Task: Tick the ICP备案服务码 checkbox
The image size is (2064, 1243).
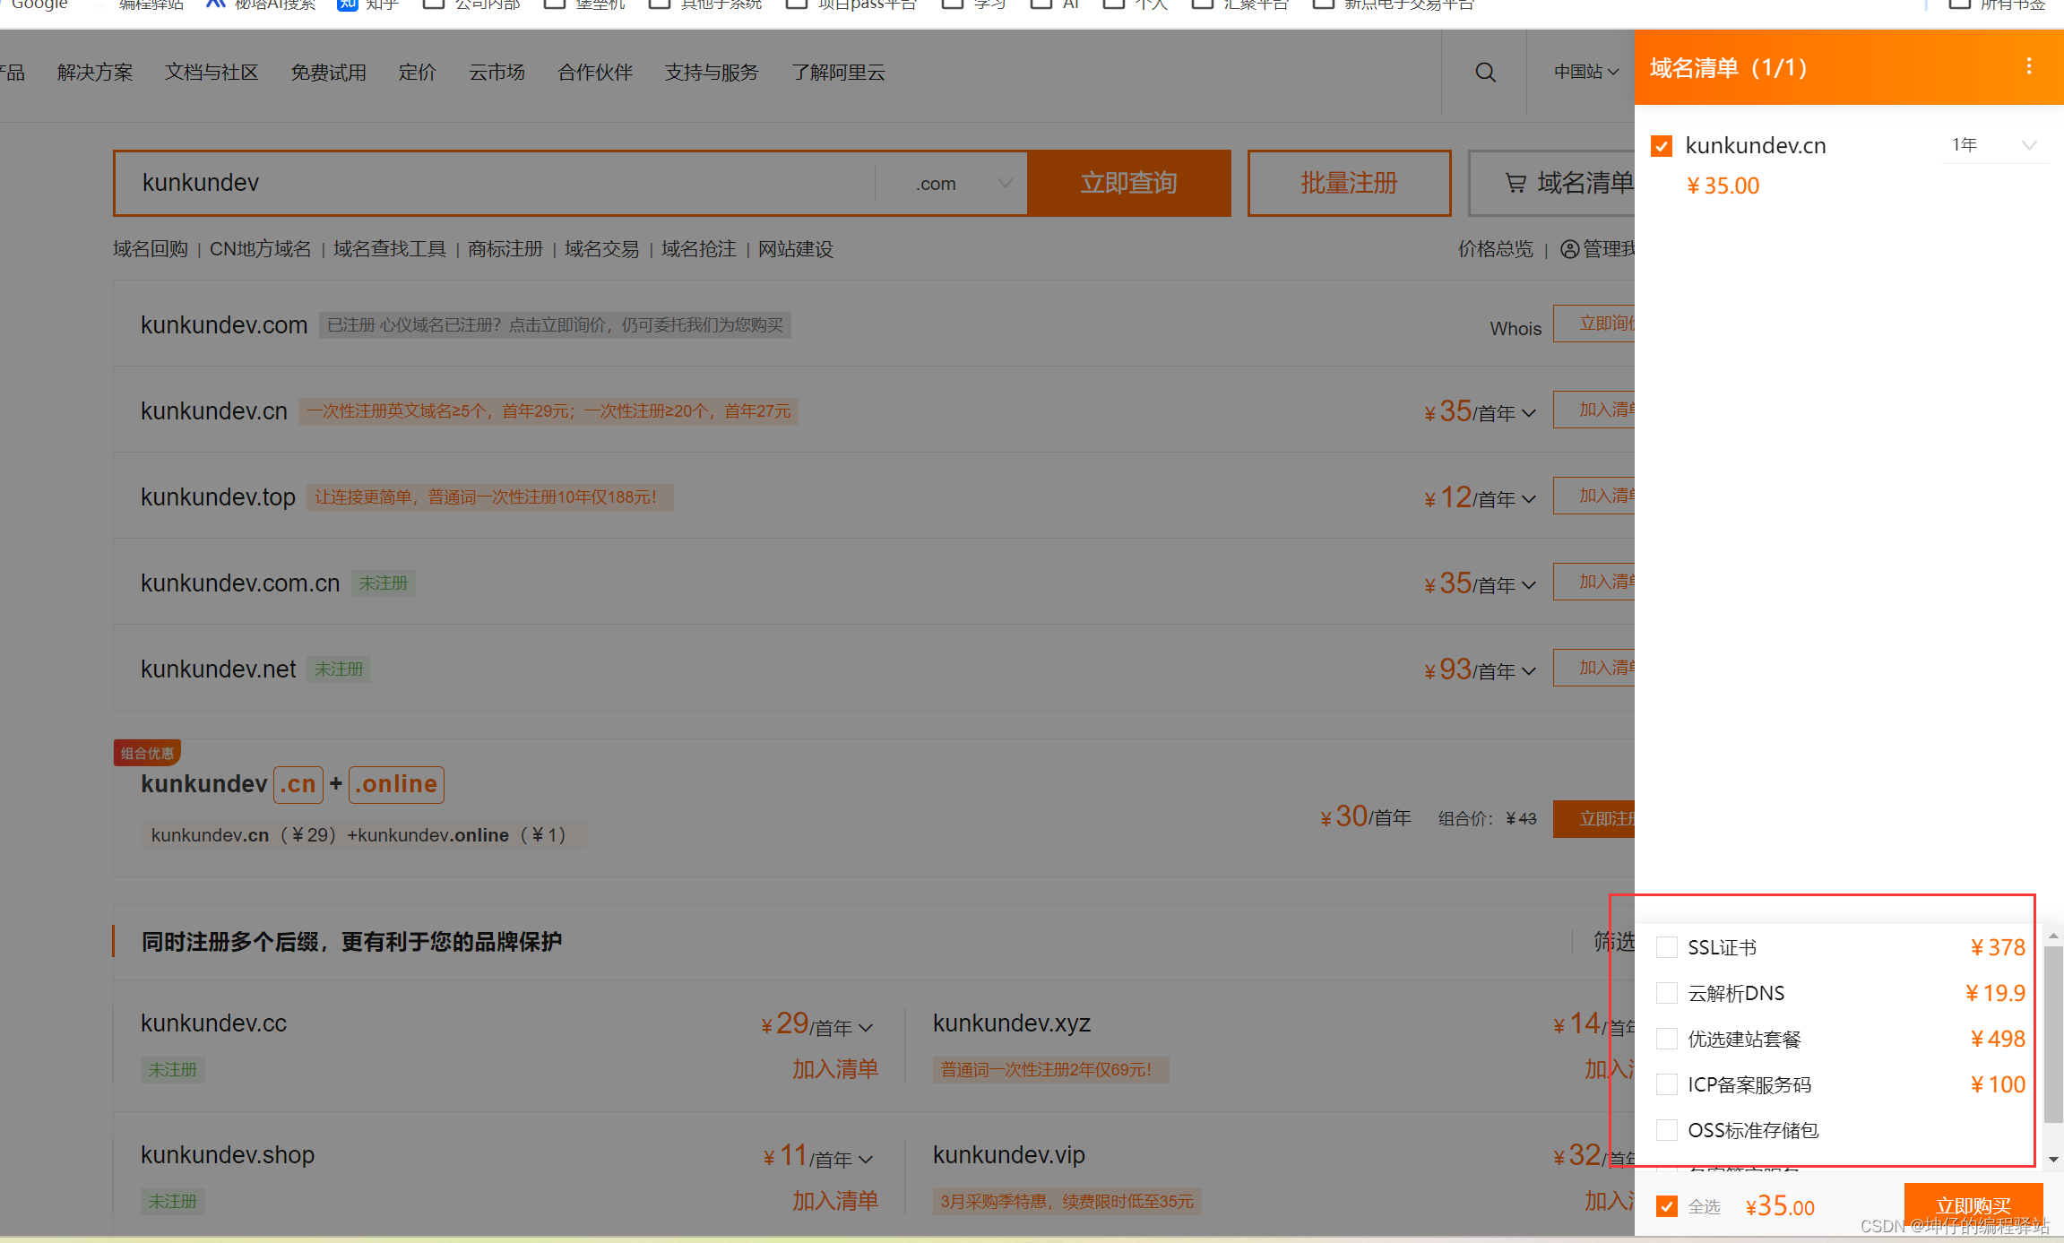Action: (1667, 1084)
